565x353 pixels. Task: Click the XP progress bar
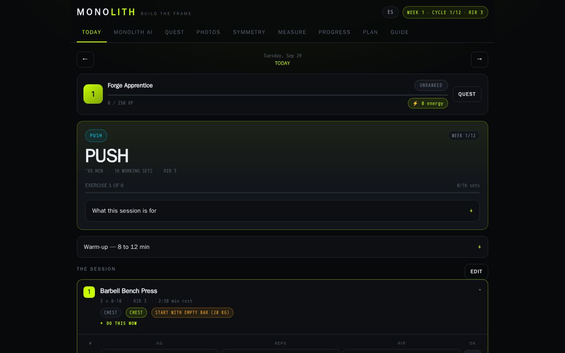click(x=278, y=95)
